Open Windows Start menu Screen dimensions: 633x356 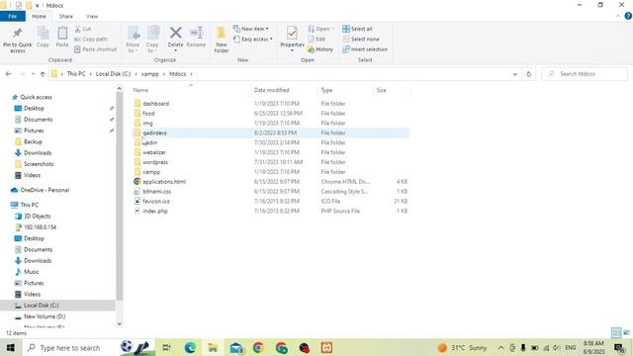click(x=11, y=347)
